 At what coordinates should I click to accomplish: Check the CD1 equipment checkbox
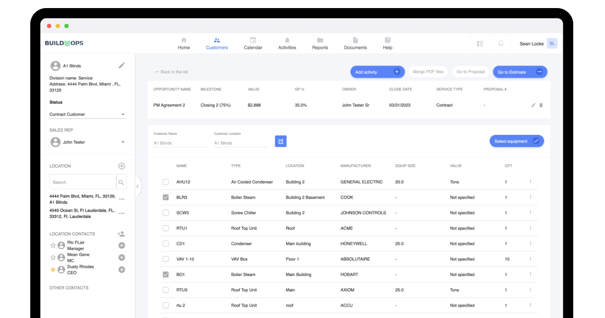point(166,243)
